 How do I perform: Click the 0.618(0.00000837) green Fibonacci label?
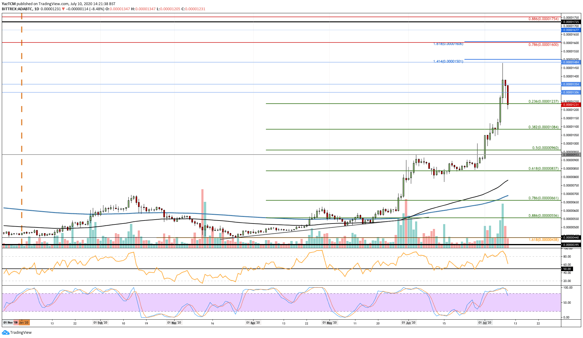tap(544, 169)
